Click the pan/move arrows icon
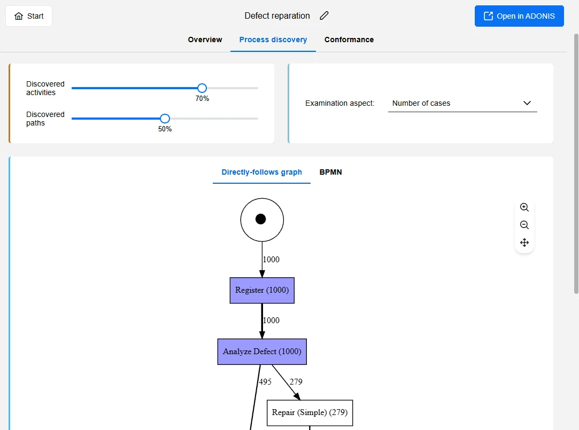This screenshot has height=430, width=579. [524, 243]
